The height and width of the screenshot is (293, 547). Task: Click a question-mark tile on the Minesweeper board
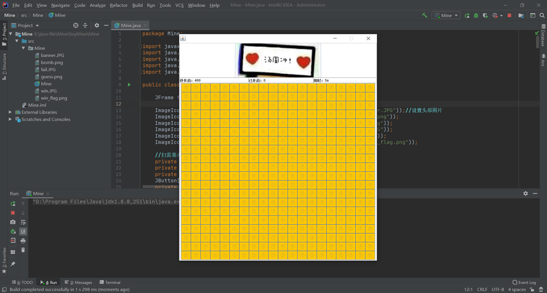point(186,88)
